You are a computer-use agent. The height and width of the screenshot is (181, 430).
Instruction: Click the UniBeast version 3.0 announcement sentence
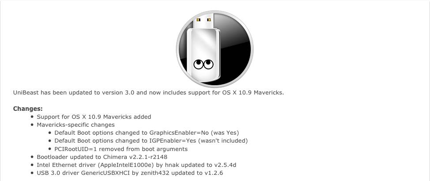pos(148,93)
